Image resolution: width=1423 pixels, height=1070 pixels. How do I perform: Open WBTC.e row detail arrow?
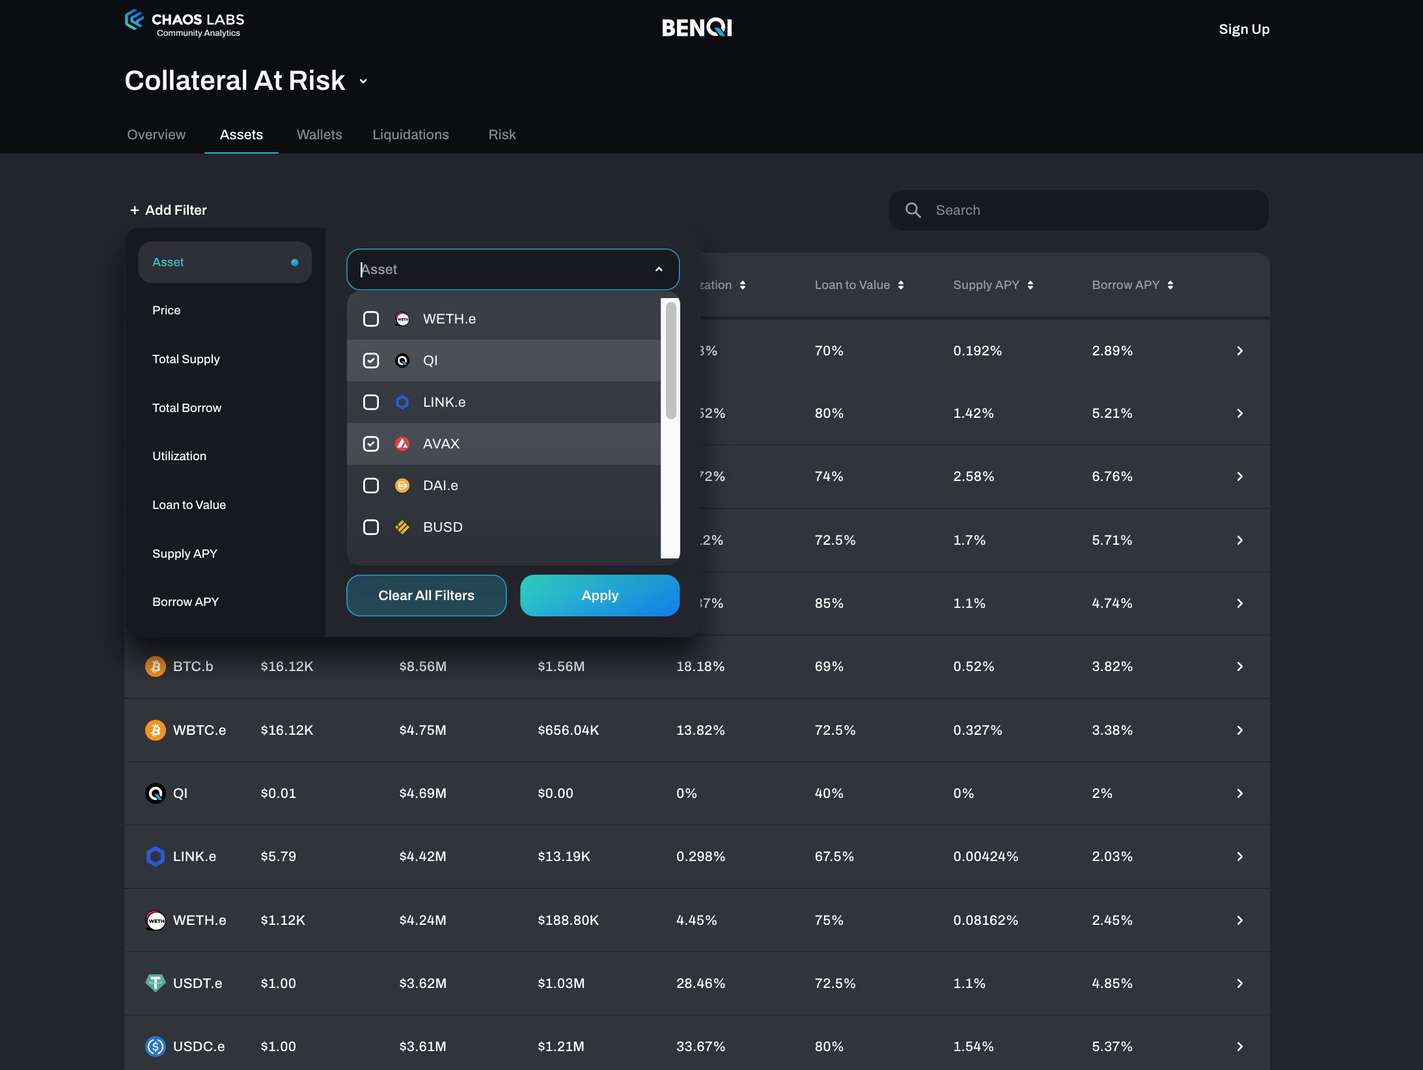1239,730
